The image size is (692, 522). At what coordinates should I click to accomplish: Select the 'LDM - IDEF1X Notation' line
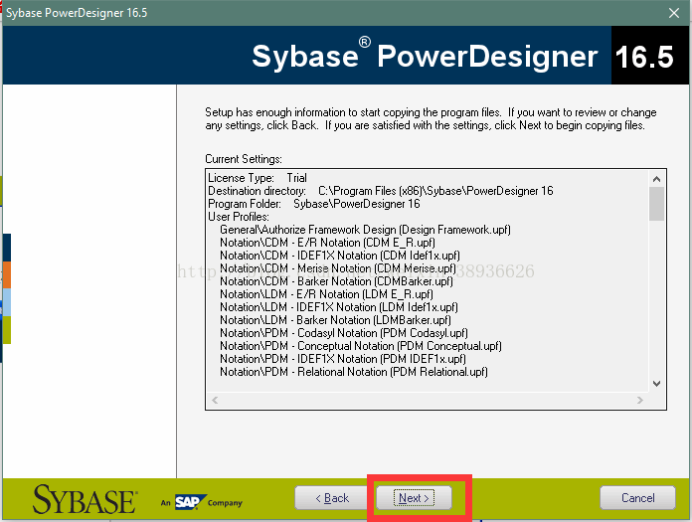pos(339,306)
